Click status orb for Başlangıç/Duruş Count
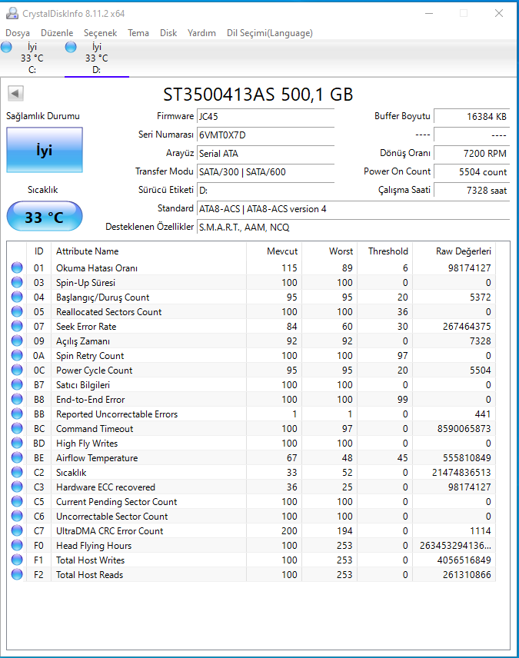This screenshot has height=658, width=519. coord(17,297)
